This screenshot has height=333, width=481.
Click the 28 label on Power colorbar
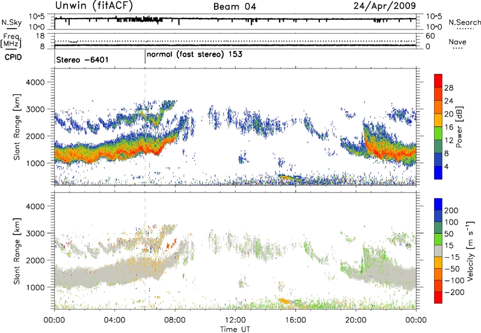[449, 88]
